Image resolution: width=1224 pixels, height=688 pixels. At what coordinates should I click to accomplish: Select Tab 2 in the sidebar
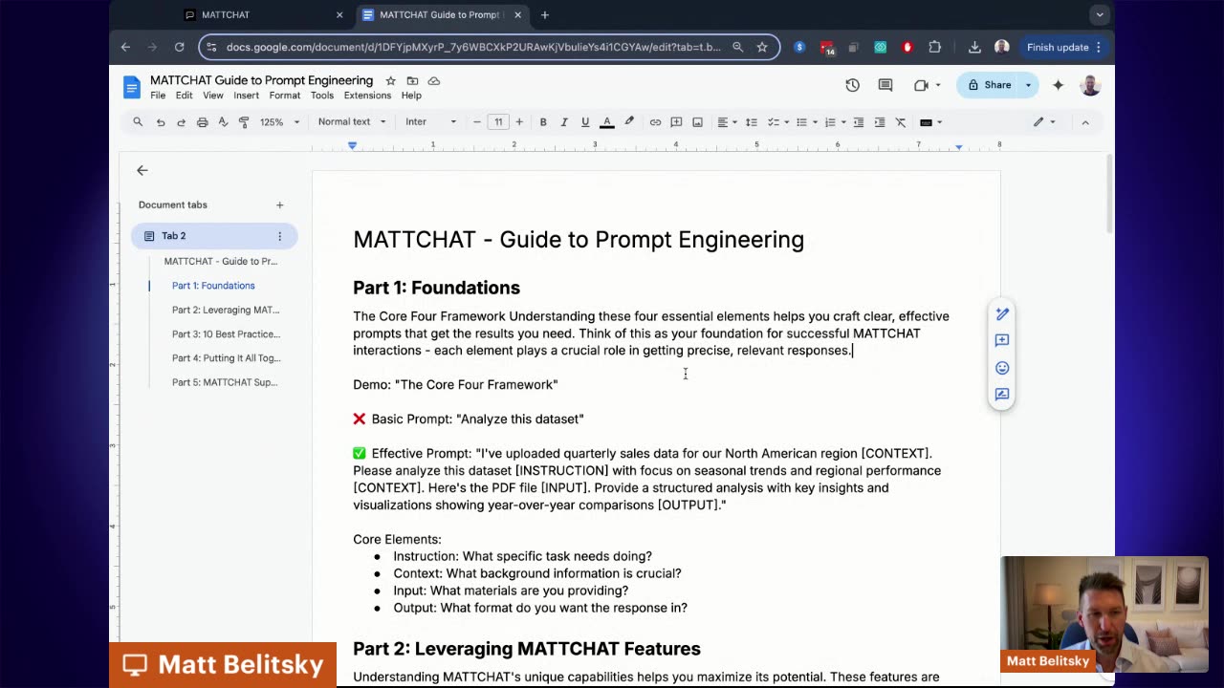coord(214,236)
